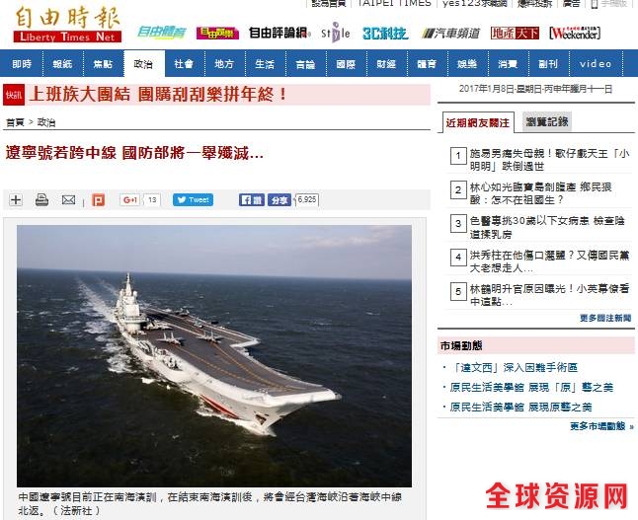Tweet this article with the Tweet button

193,199
